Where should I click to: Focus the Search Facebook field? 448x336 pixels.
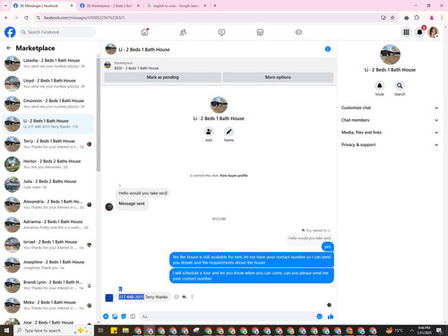(x=57, y=32)
